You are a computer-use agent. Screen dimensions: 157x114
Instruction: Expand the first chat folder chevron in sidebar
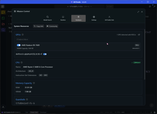click(9, 16)
